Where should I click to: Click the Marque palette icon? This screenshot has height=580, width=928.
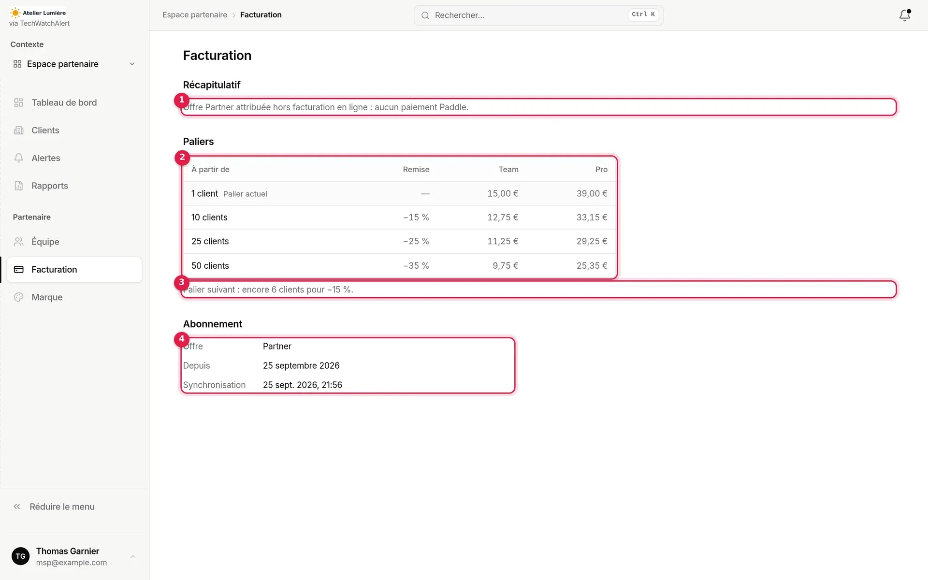19,297
